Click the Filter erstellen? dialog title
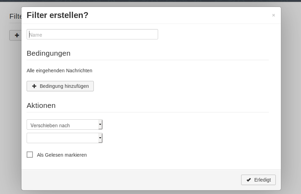Image resolution: width=301 pixels, height=194 pixels. click(x=57, y=15)
